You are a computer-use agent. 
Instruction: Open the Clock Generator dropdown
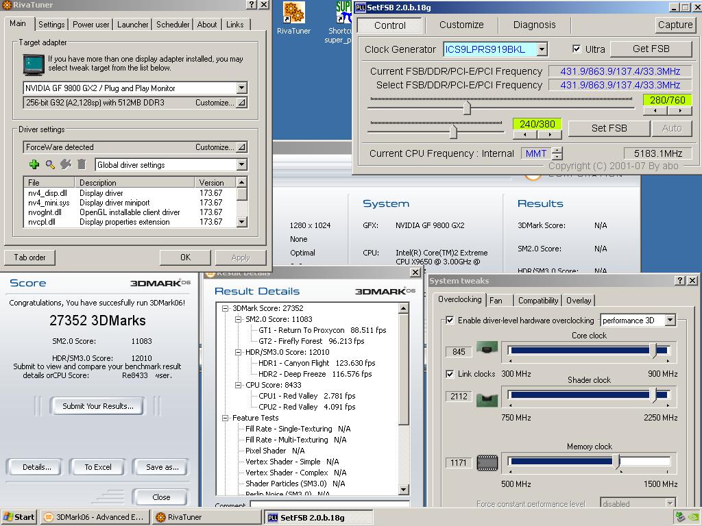click(542, 49)
